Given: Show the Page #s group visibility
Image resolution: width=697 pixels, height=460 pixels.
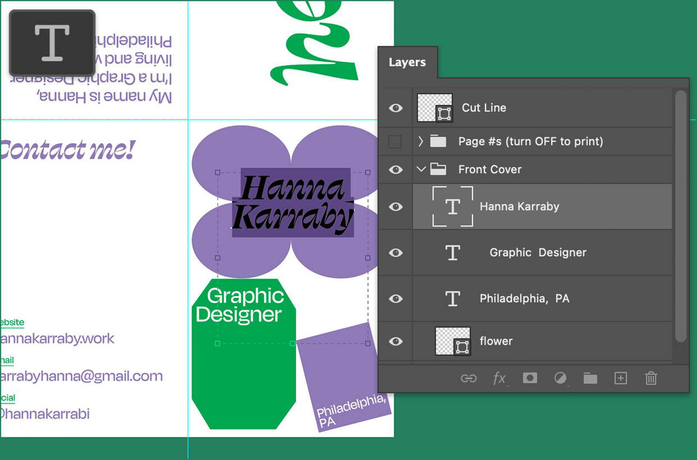Looking at the screenshot, I should [395, 141].
